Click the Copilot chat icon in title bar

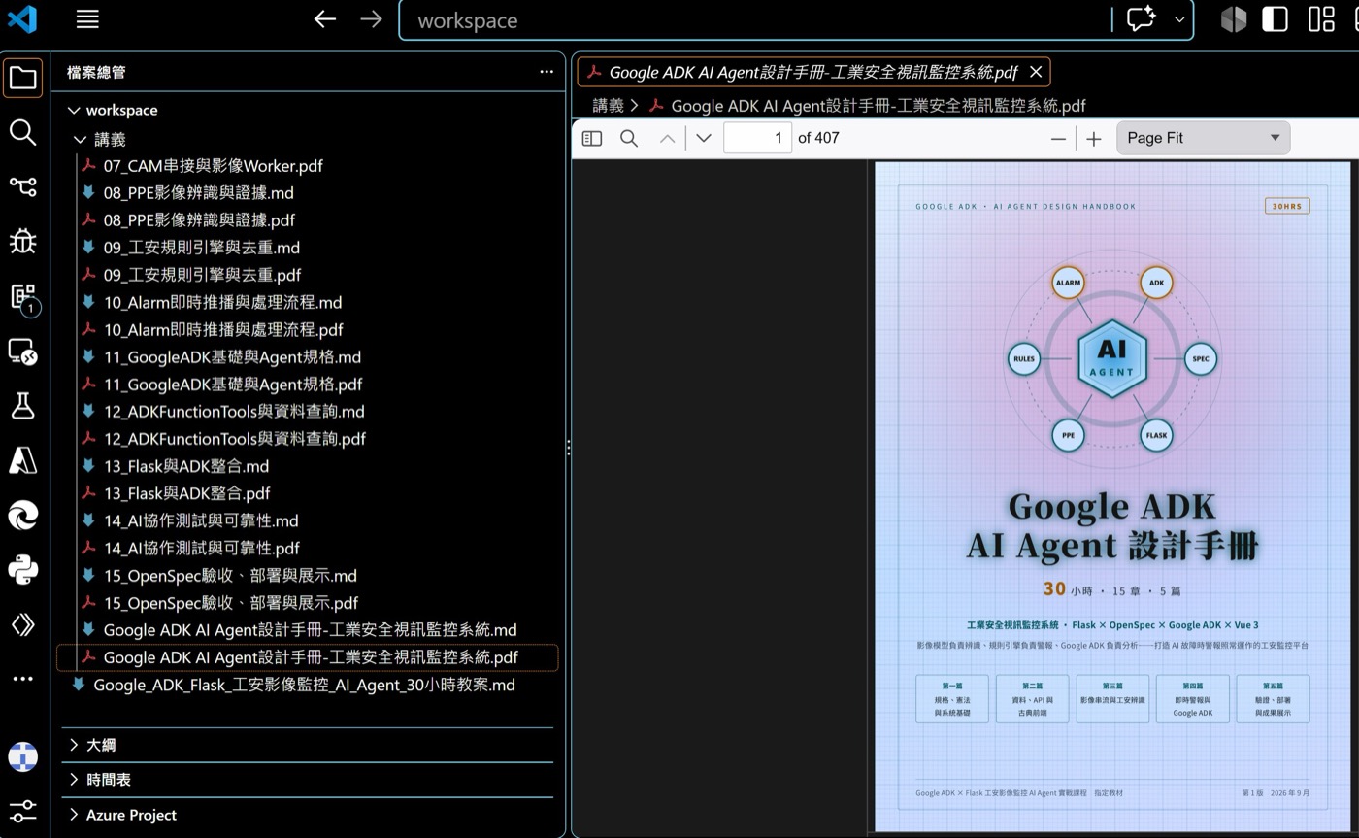[x=1141, y=19]
